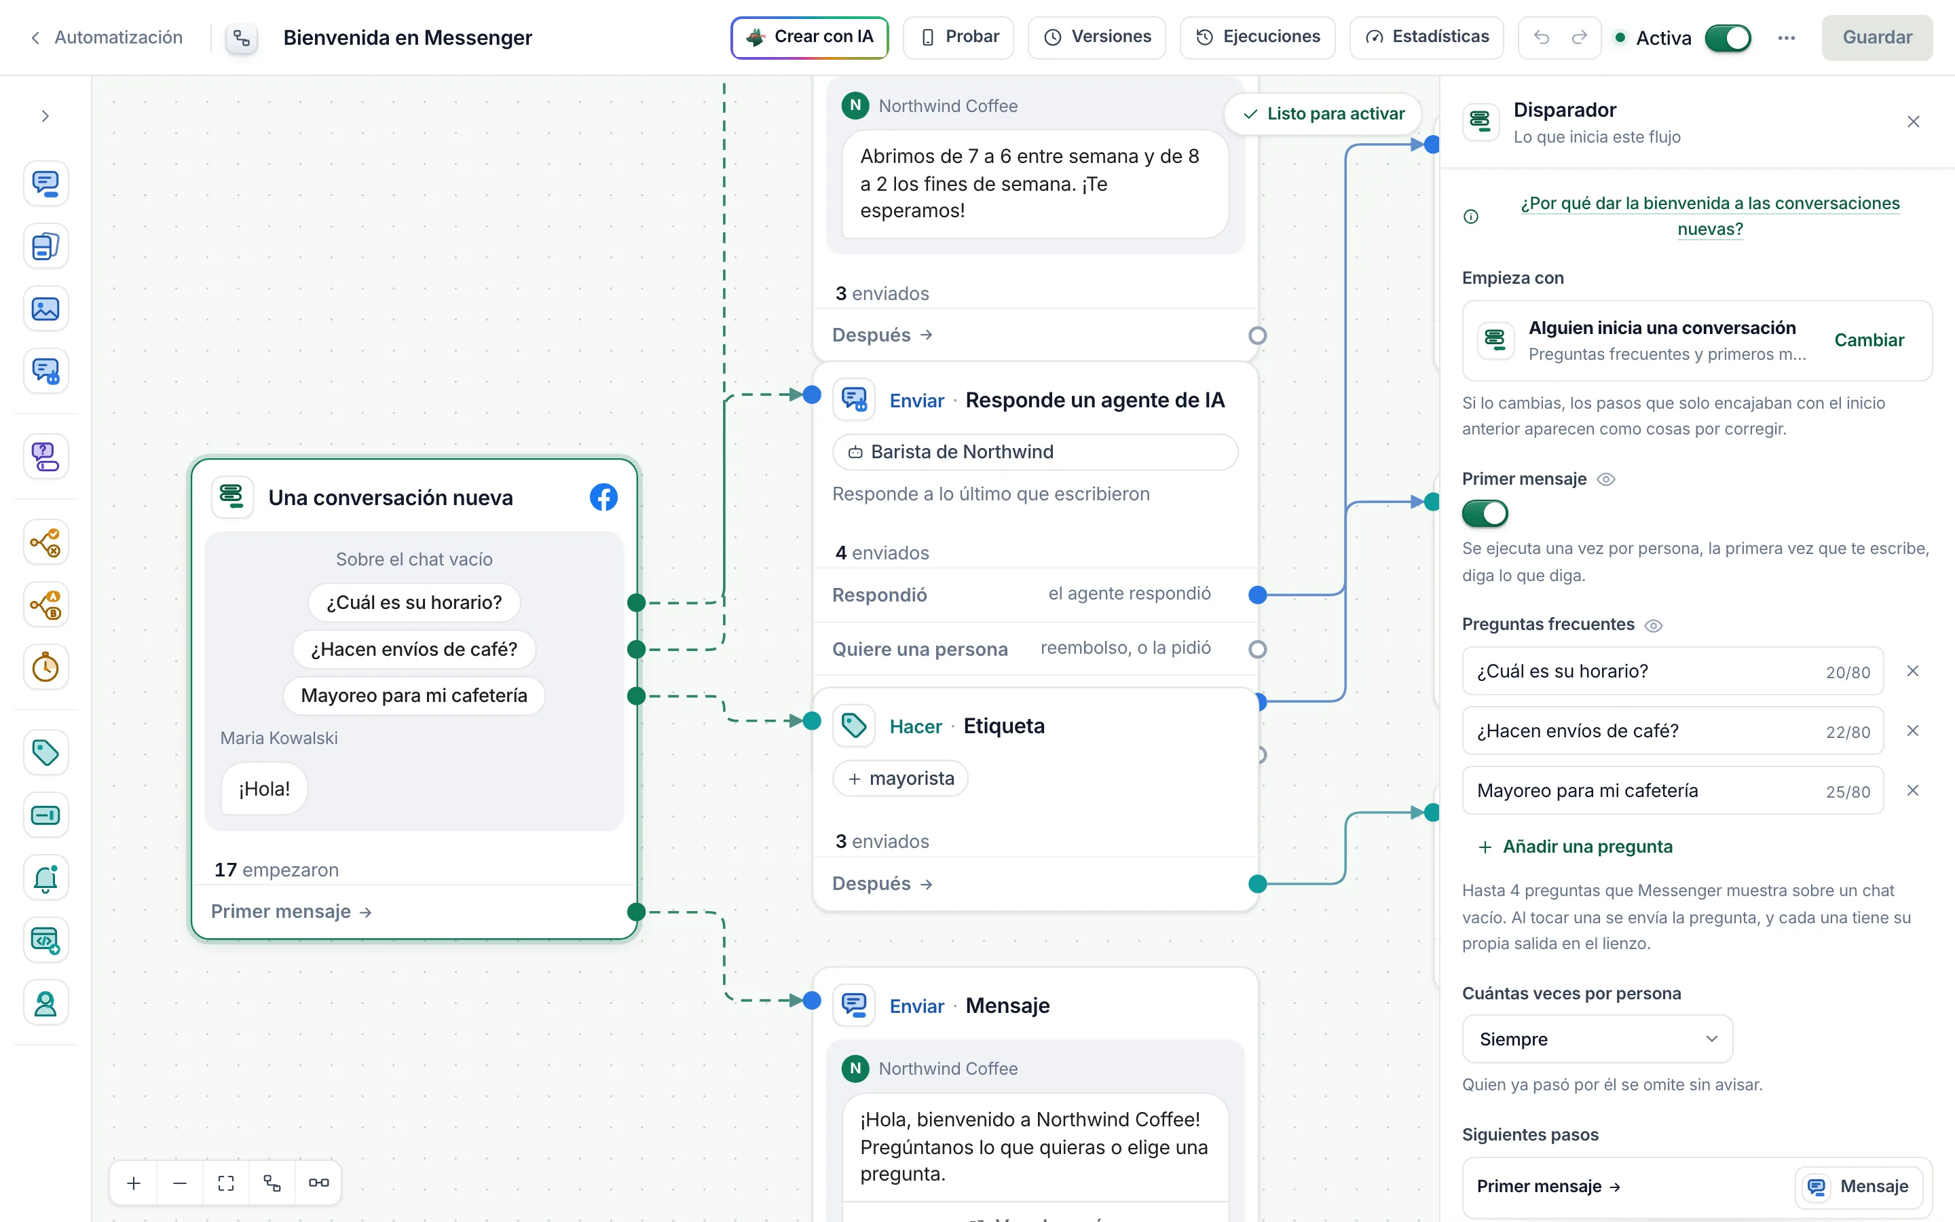This screenshot has width=1955, height=1222.
Task: Go back to Automatización
Action: [x=106, y=37]
